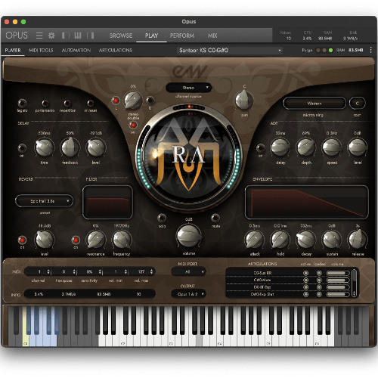The height and width of the screenshot is (378, 378).
Task: Open the Santoor KS instrument dropdown
Action: click(230, 50)
